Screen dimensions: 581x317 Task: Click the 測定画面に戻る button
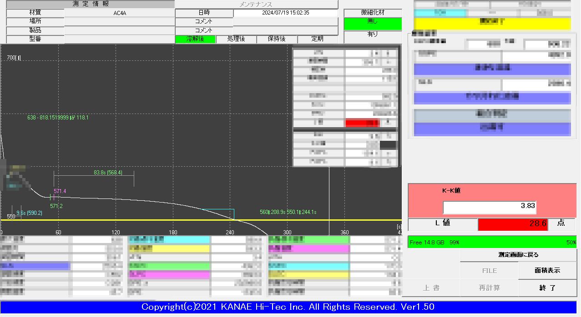pos(519,255)
